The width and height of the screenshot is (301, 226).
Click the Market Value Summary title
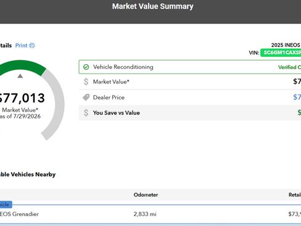tap(152, 6)
